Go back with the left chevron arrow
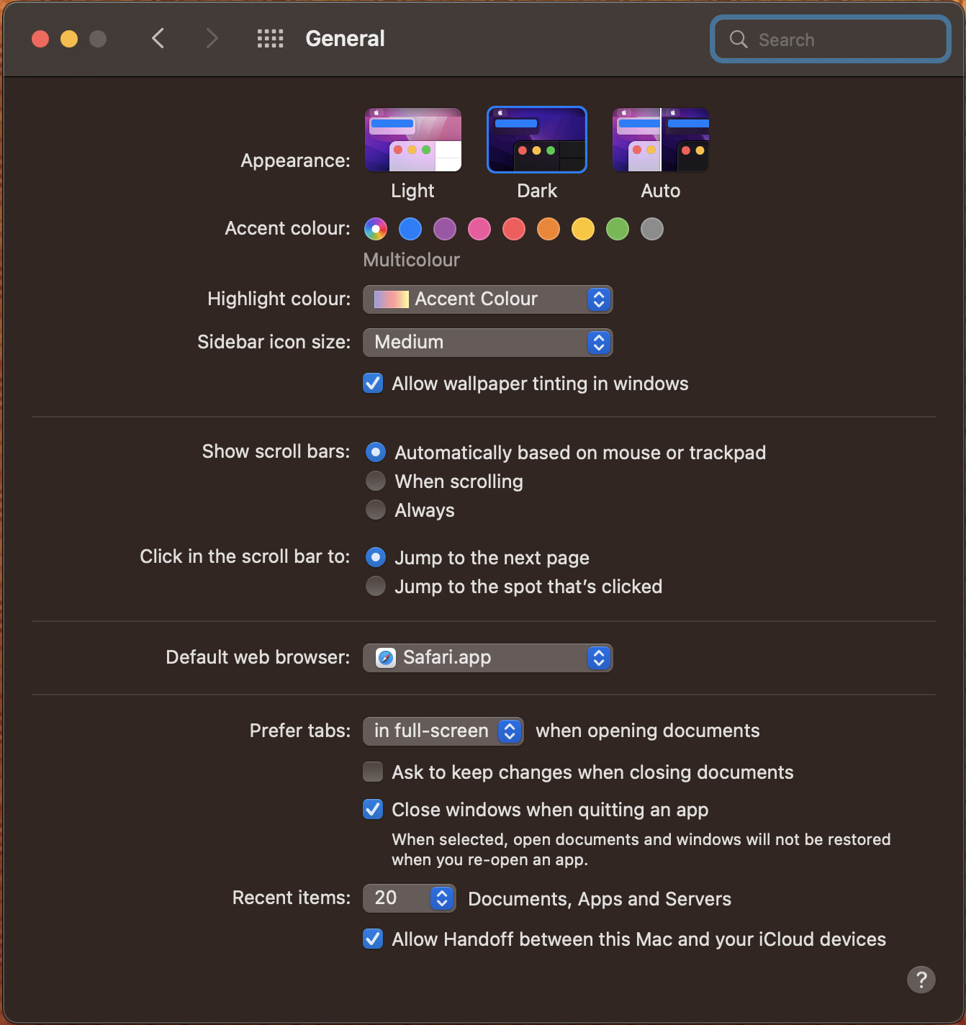This screenshot has width=966, height=1025. pos(158,38)
